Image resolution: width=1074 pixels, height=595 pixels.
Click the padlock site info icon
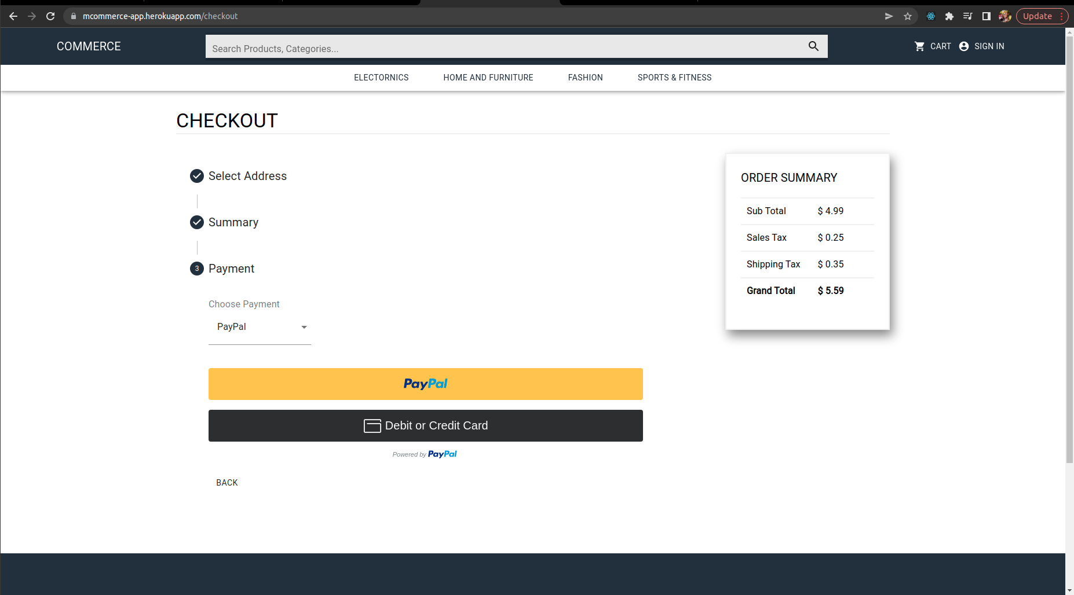[74, 16]
